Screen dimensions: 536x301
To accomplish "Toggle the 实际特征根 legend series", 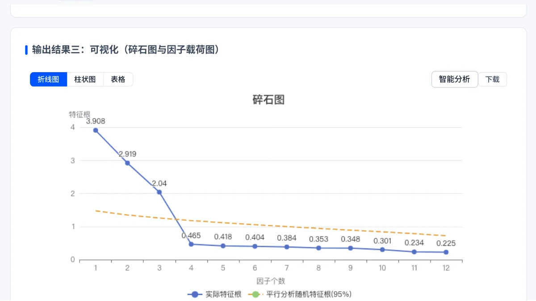I will click(x=215, y=294).
